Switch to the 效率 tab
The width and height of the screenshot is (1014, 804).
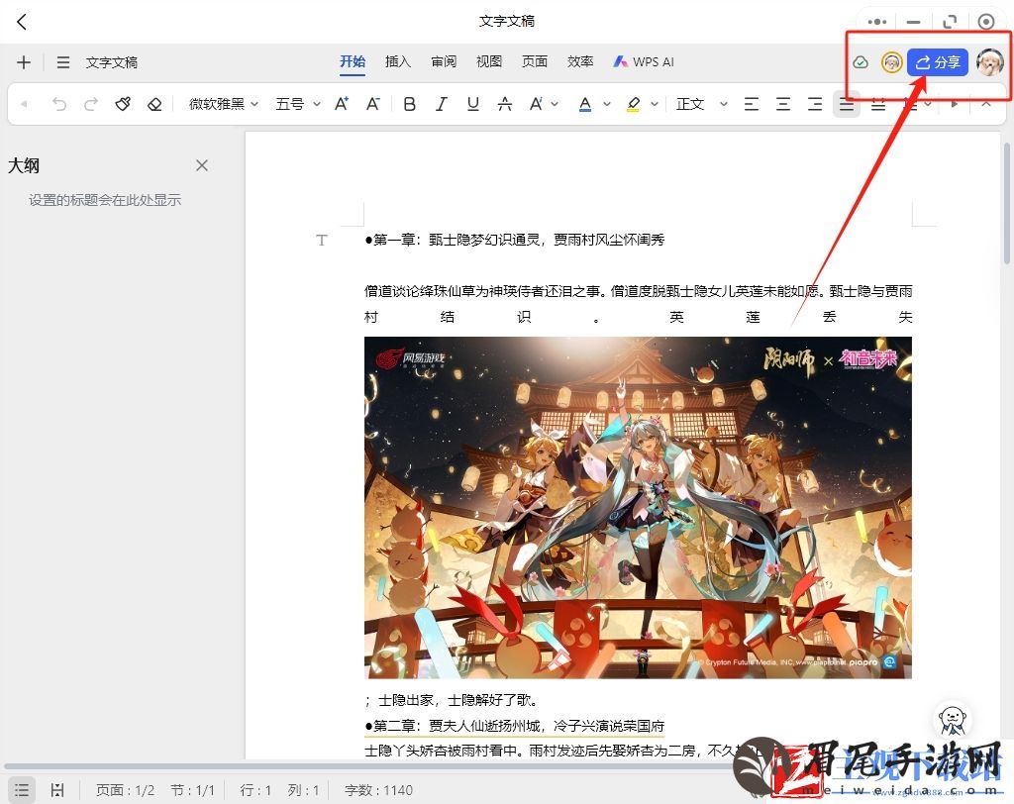click(x=580, y=62)
